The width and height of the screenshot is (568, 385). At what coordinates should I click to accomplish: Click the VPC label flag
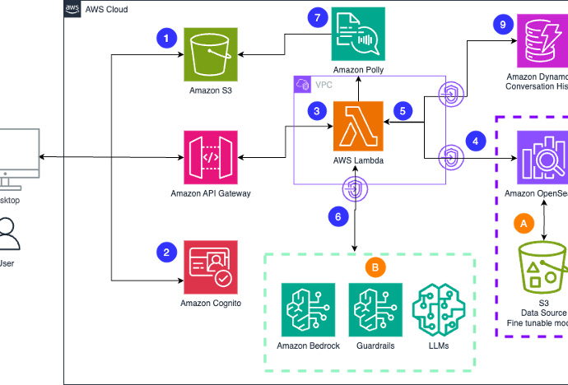coord(302,84)
